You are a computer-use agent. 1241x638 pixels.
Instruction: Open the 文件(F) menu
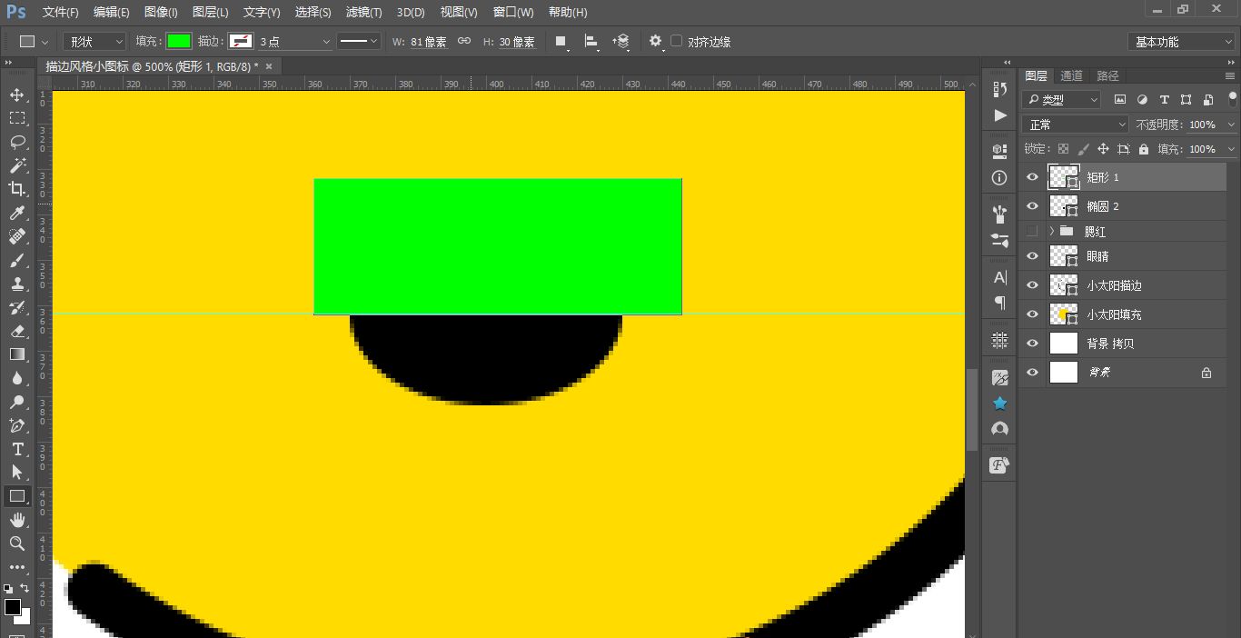tap(60, 12)
